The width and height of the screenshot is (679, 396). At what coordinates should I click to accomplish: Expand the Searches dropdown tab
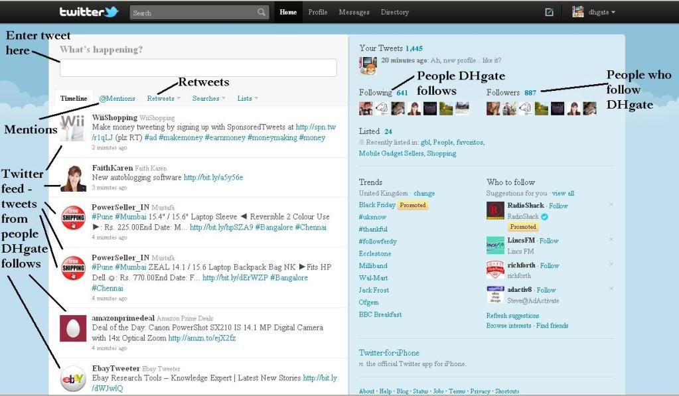coord(208,99)
